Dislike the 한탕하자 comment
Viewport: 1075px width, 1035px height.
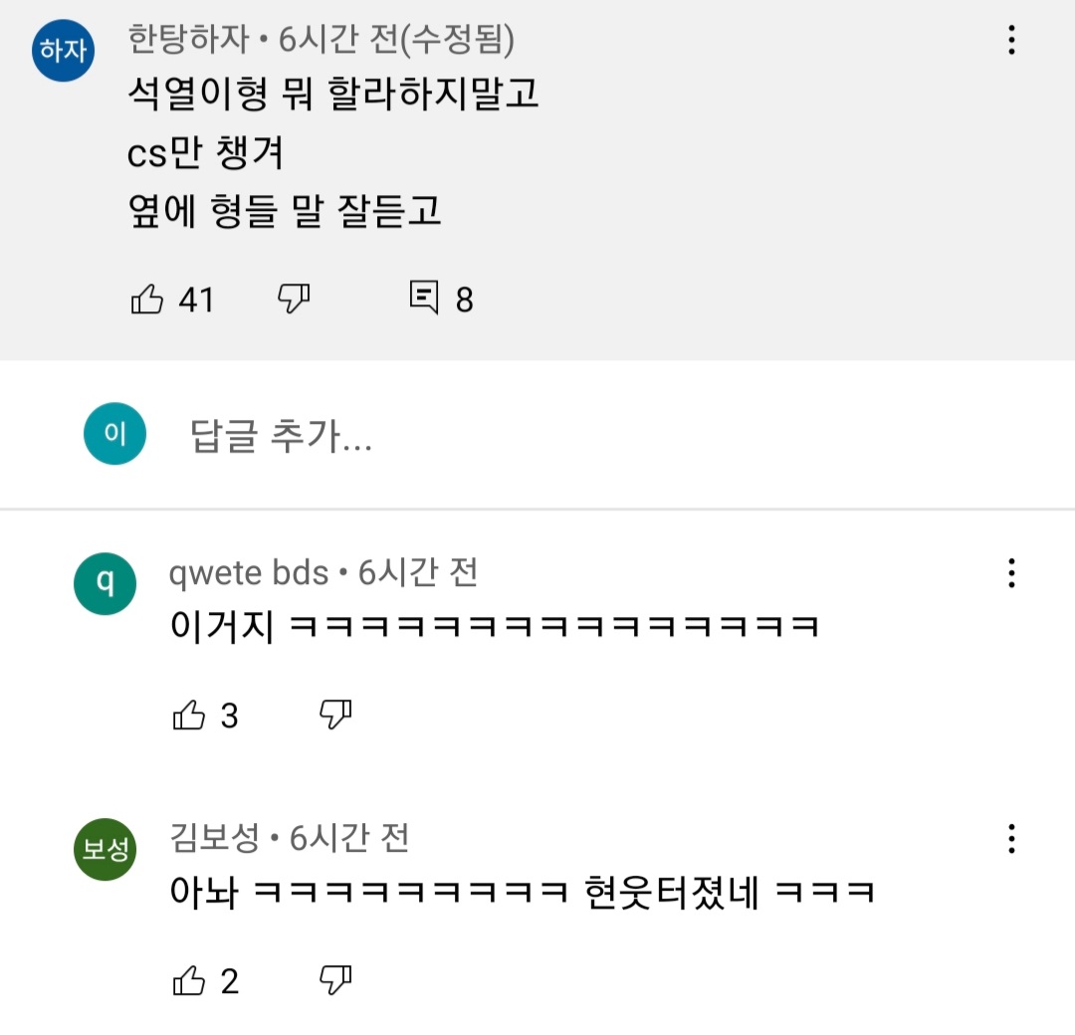pyautogui.click(x=294, y=299)
